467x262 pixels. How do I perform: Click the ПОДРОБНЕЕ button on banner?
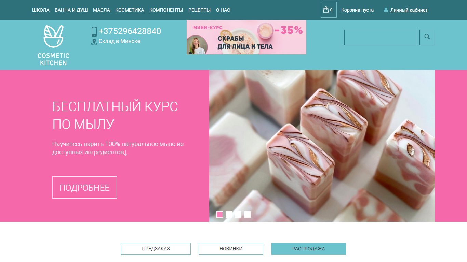pyautogui.click(x=84, y=187)
